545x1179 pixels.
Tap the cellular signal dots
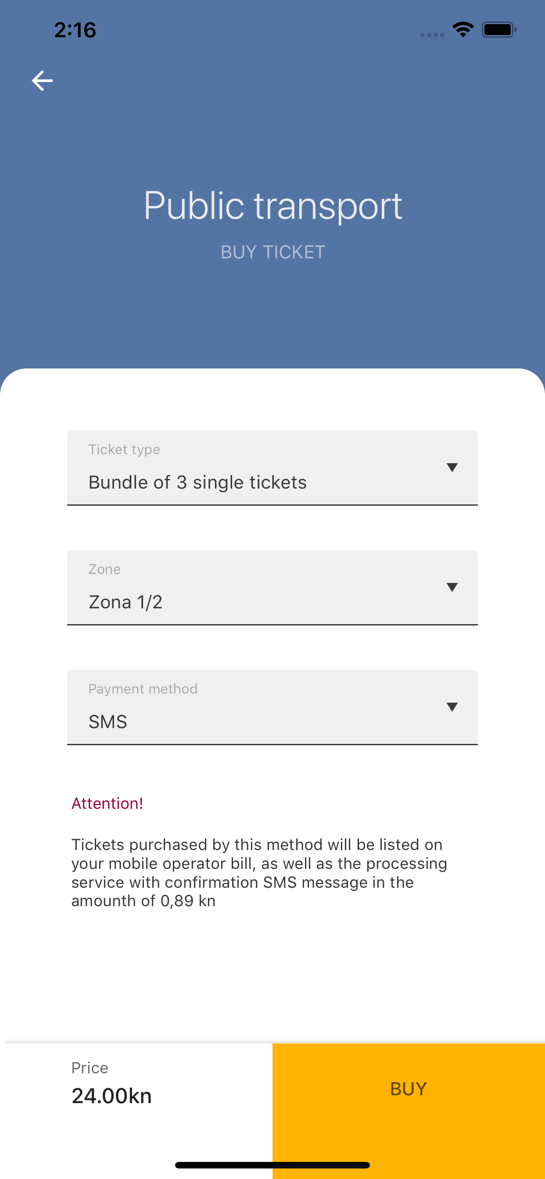coord(432,35)
